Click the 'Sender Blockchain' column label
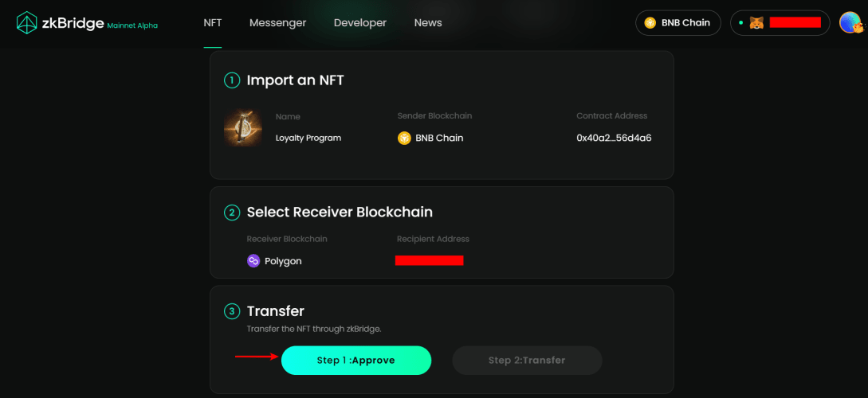This screenshot has width=868, height=398. point(434,116)
